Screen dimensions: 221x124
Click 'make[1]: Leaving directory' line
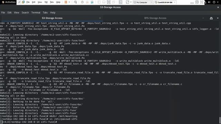pos(39,113)
